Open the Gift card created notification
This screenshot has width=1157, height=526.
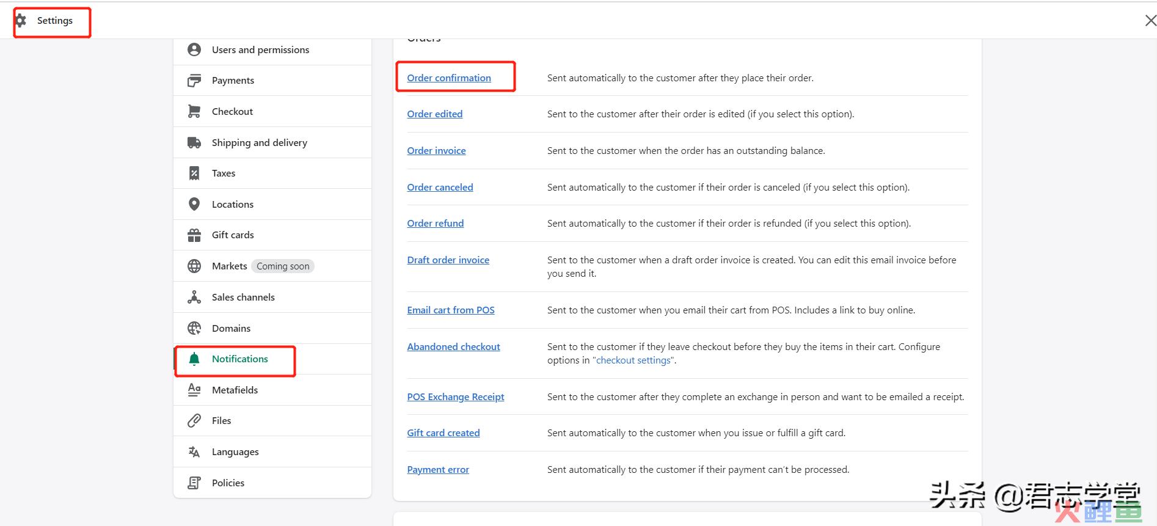443,433
